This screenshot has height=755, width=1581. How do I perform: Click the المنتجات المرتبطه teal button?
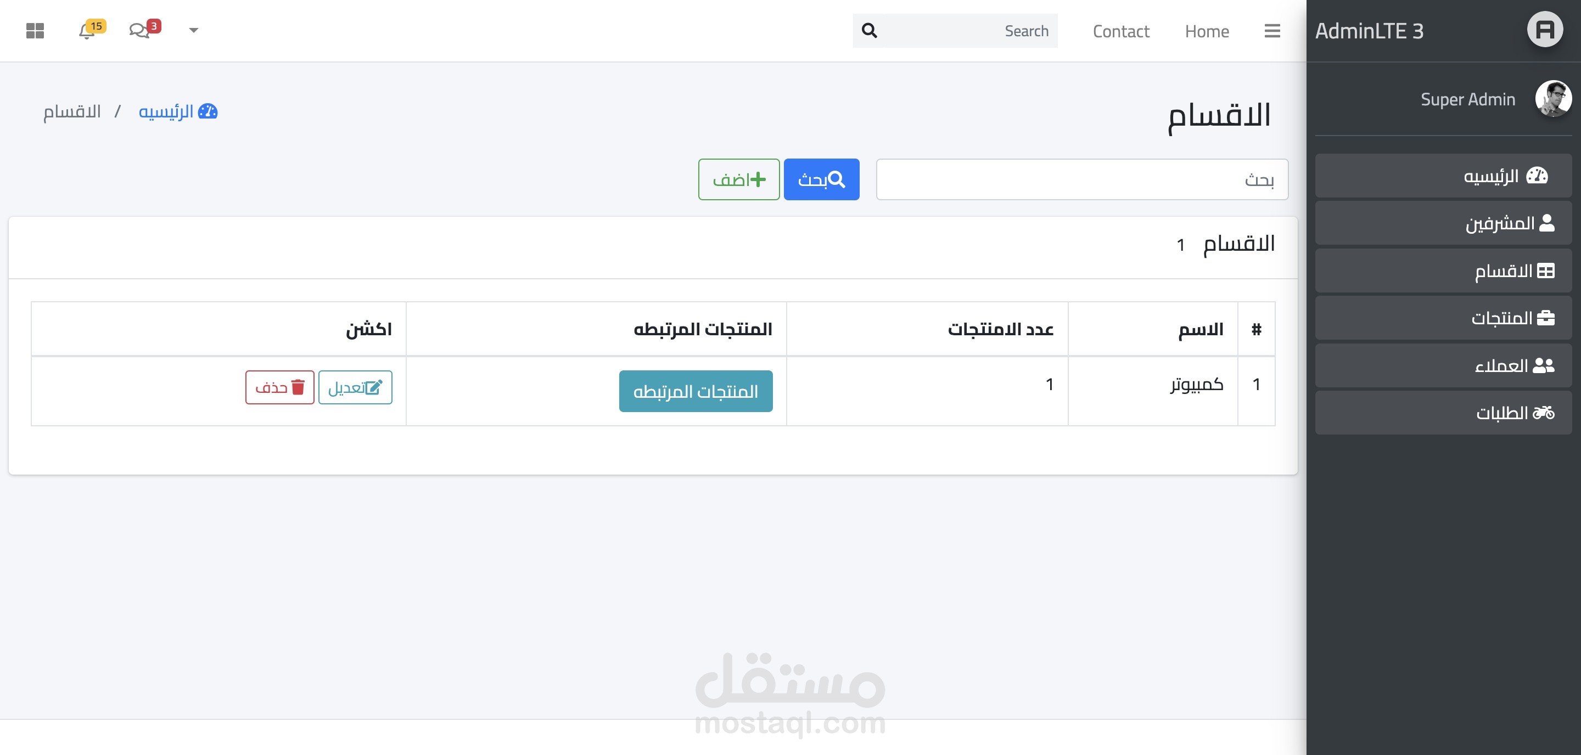tap(696, 391)
